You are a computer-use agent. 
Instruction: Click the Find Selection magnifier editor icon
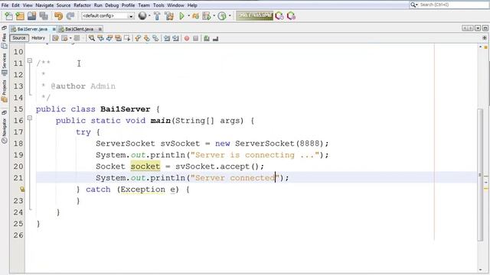pos(92,38)
